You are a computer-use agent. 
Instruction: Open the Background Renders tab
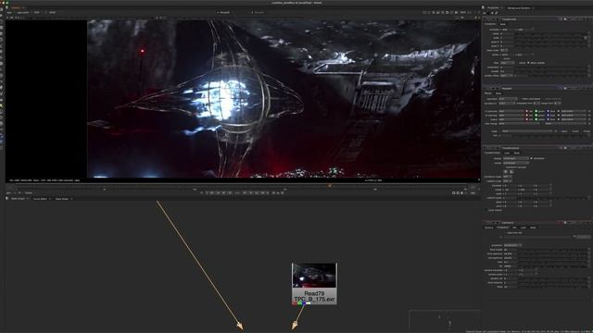519,8
